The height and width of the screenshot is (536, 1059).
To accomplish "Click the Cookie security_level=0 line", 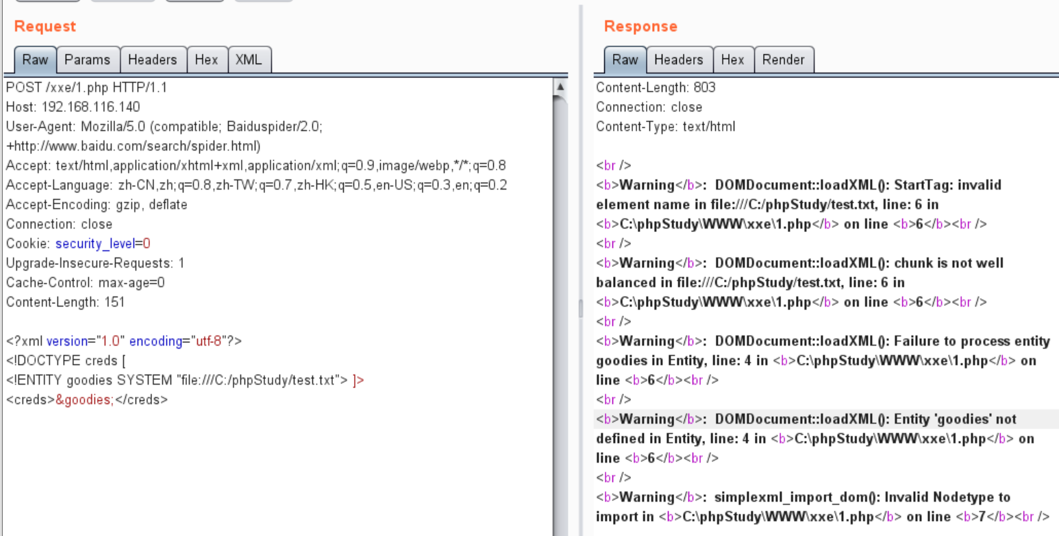I will pyautogui.click(x=78, y=244).
